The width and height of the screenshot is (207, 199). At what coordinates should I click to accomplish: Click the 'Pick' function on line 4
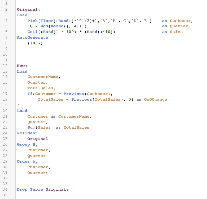point(33,21)
